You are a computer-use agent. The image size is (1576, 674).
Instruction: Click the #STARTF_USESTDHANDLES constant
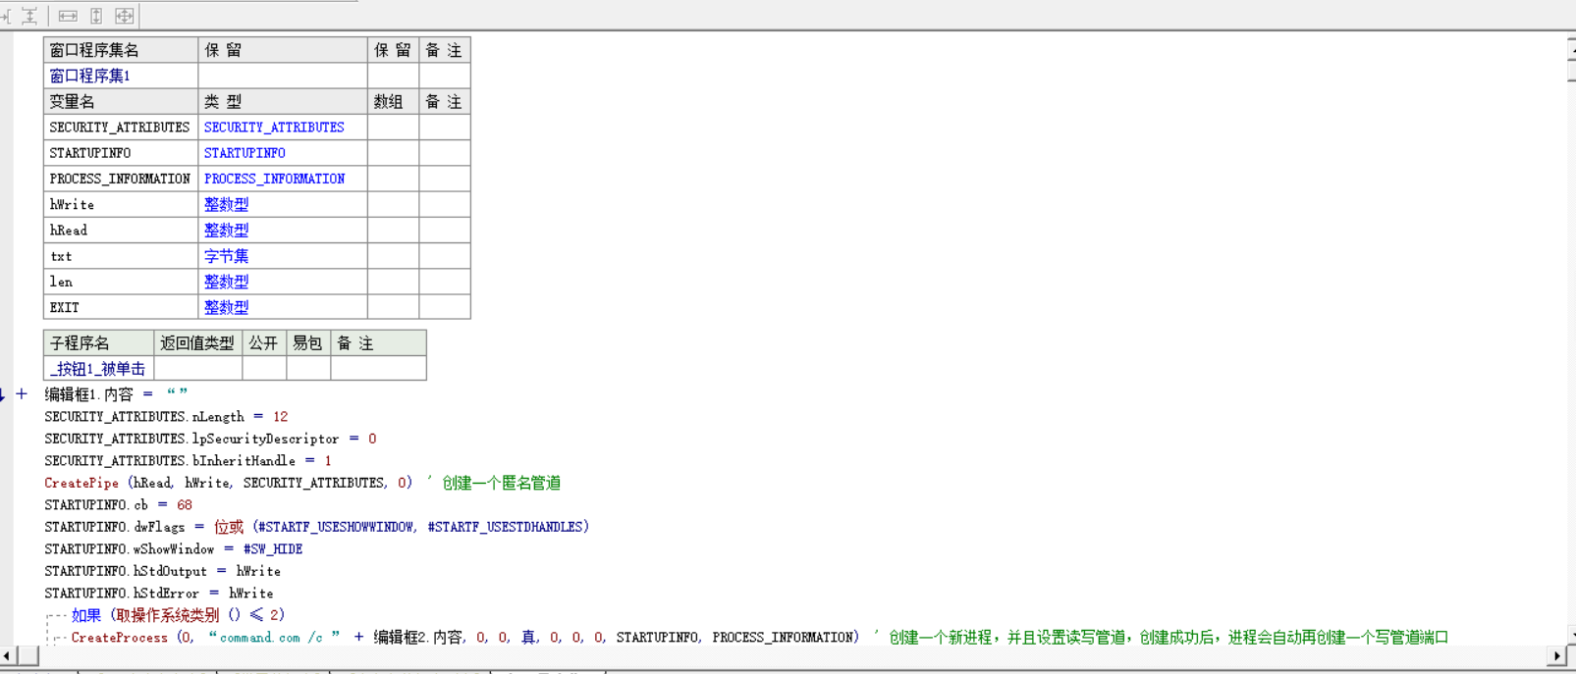tap(505, 527)
